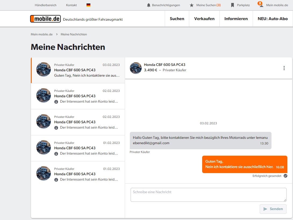Click the info icon in second conversation

pos(56,102)
